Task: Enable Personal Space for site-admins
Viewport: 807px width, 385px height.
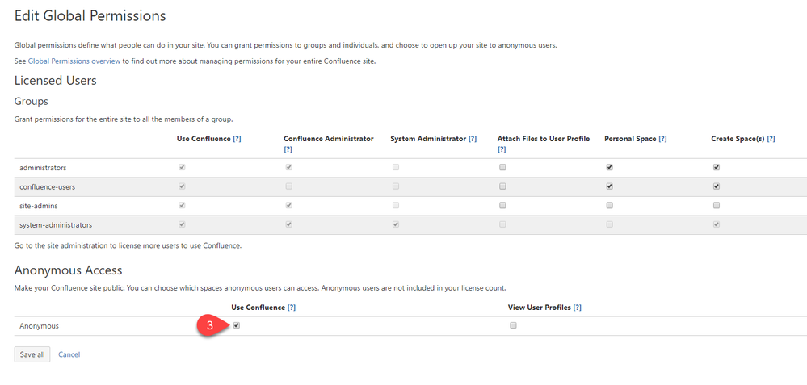Action: pos(609,206)
